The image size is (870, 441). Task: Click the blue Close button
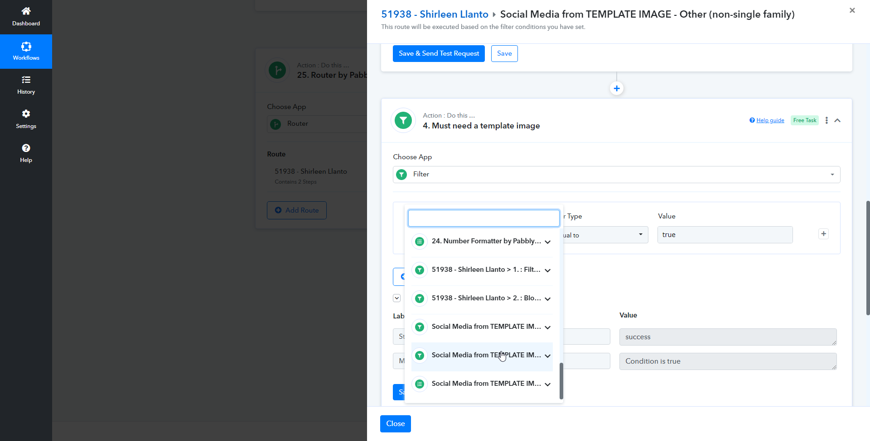[395, 424]
